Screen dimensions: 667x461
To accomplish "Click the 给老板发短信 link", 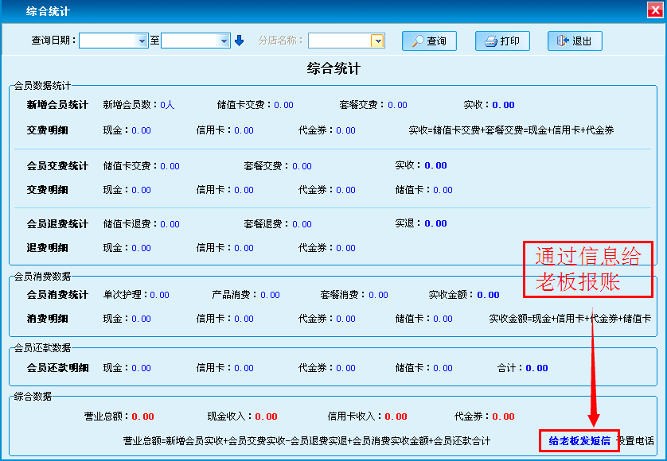I will click(579, 440).
